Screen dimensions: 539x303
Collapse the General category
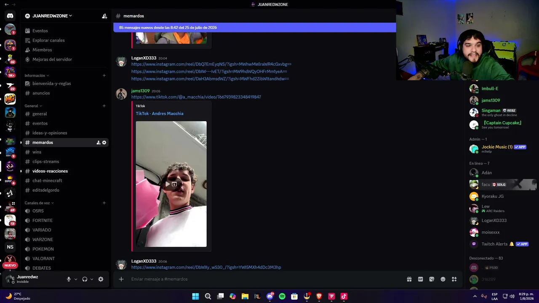coord(33,106)
